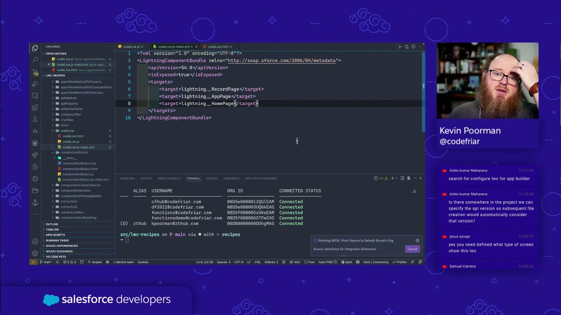This screenshot has width=561, height=315.
Task: Create a new terminal with the plus icon
Action: coord(392,178)
